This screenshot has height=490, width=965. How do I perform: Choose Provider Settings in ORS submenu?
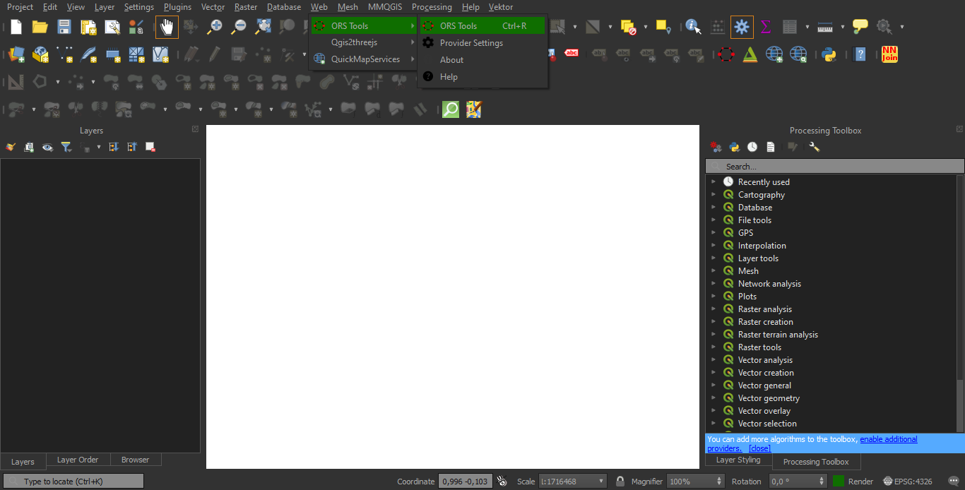[471, 43]
